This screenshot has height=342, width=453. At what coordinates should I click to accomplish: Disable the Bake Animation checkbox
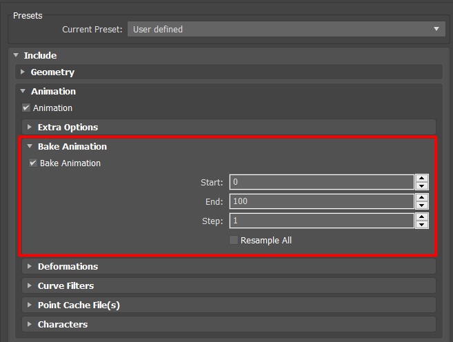point(33,163)
